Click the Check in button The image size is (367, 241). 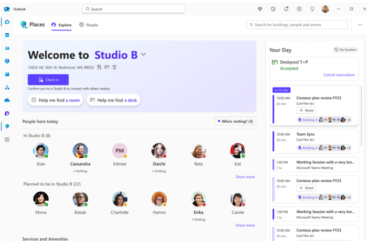[48, 80]
